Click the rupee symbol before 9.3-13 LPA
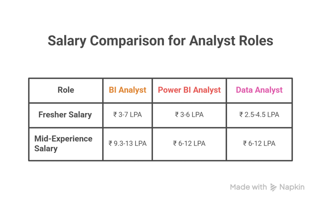 [110, 144]
